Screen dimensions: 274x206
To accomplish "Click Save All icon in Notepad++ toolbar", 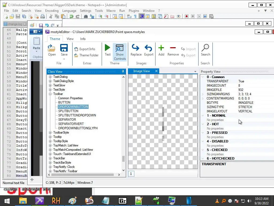I will pos(24,16).
